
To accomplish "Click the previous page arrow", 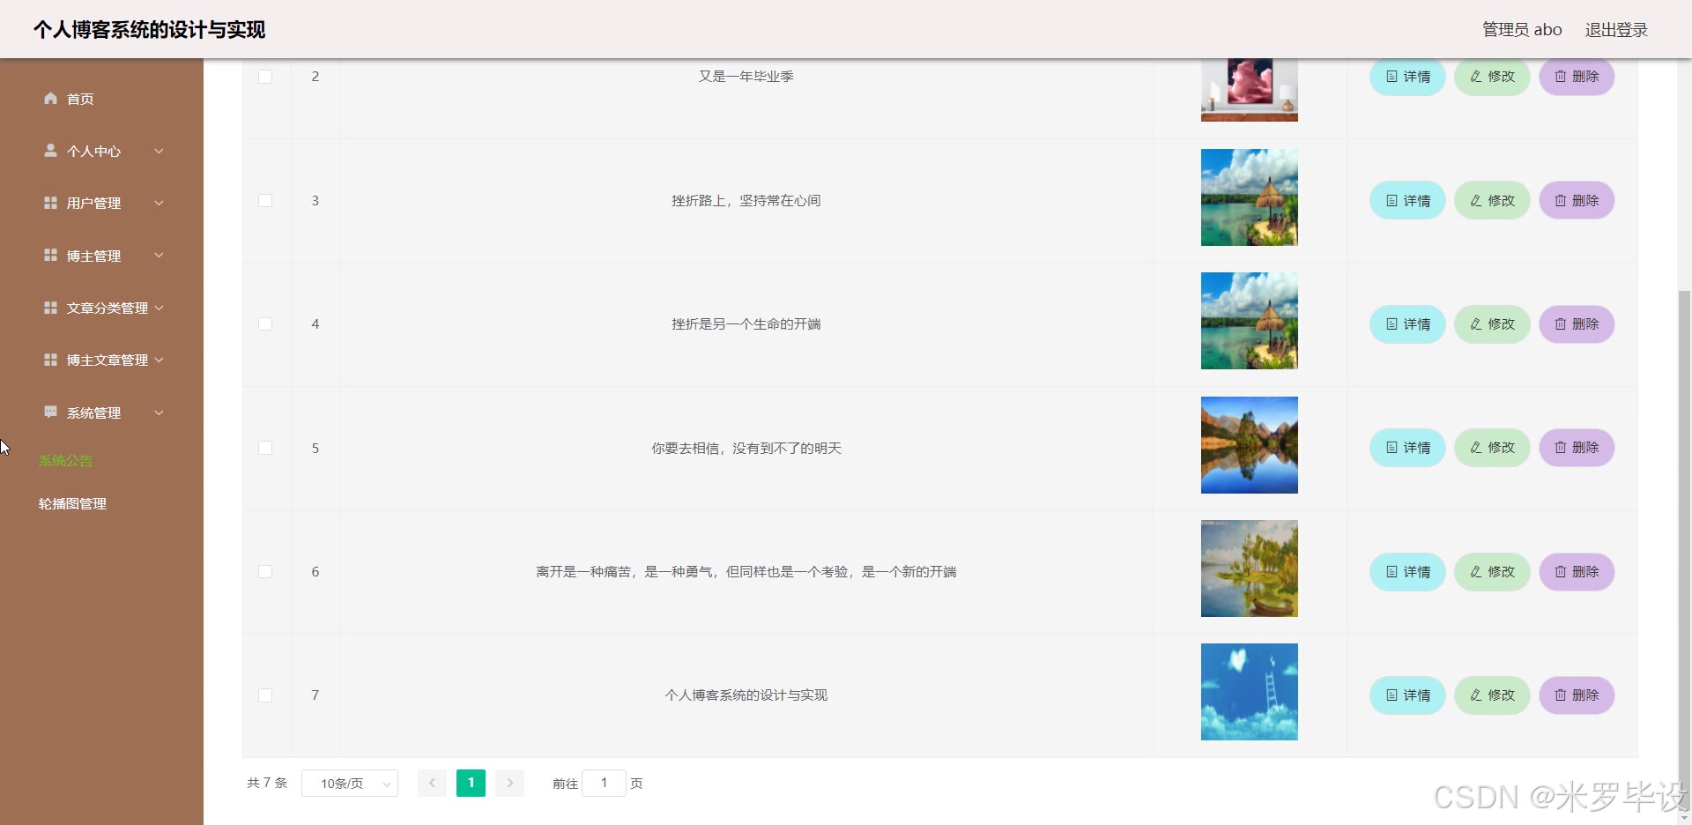I will point(432,783).
